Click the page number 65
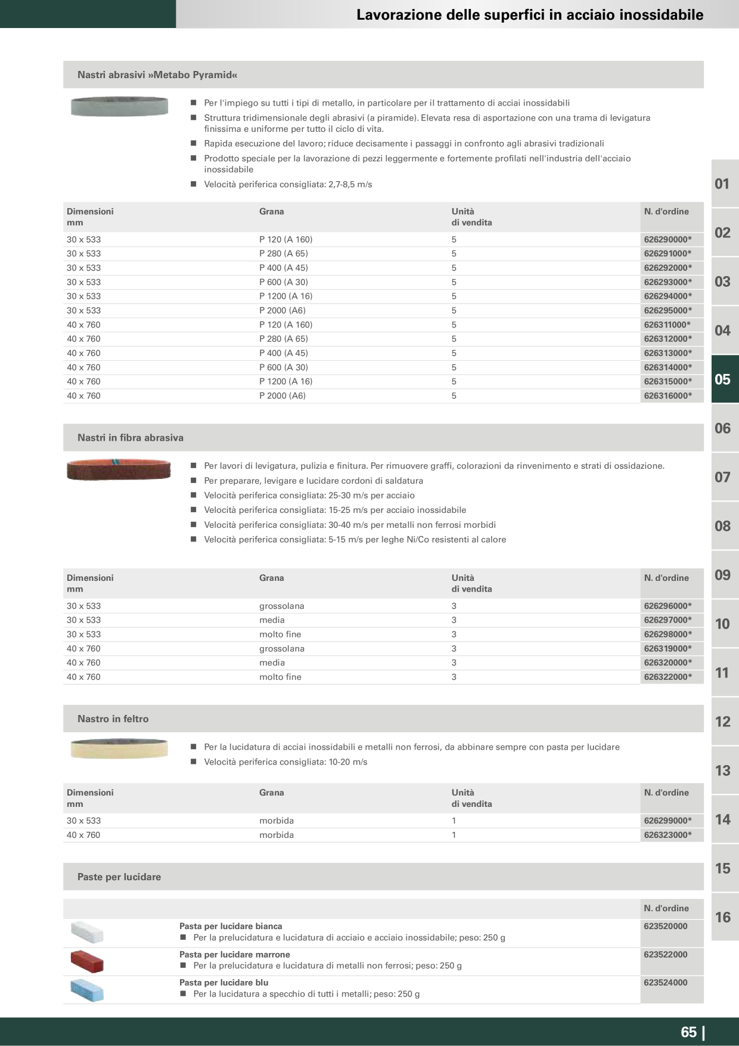739x1046 pixels. point(689,1032)
